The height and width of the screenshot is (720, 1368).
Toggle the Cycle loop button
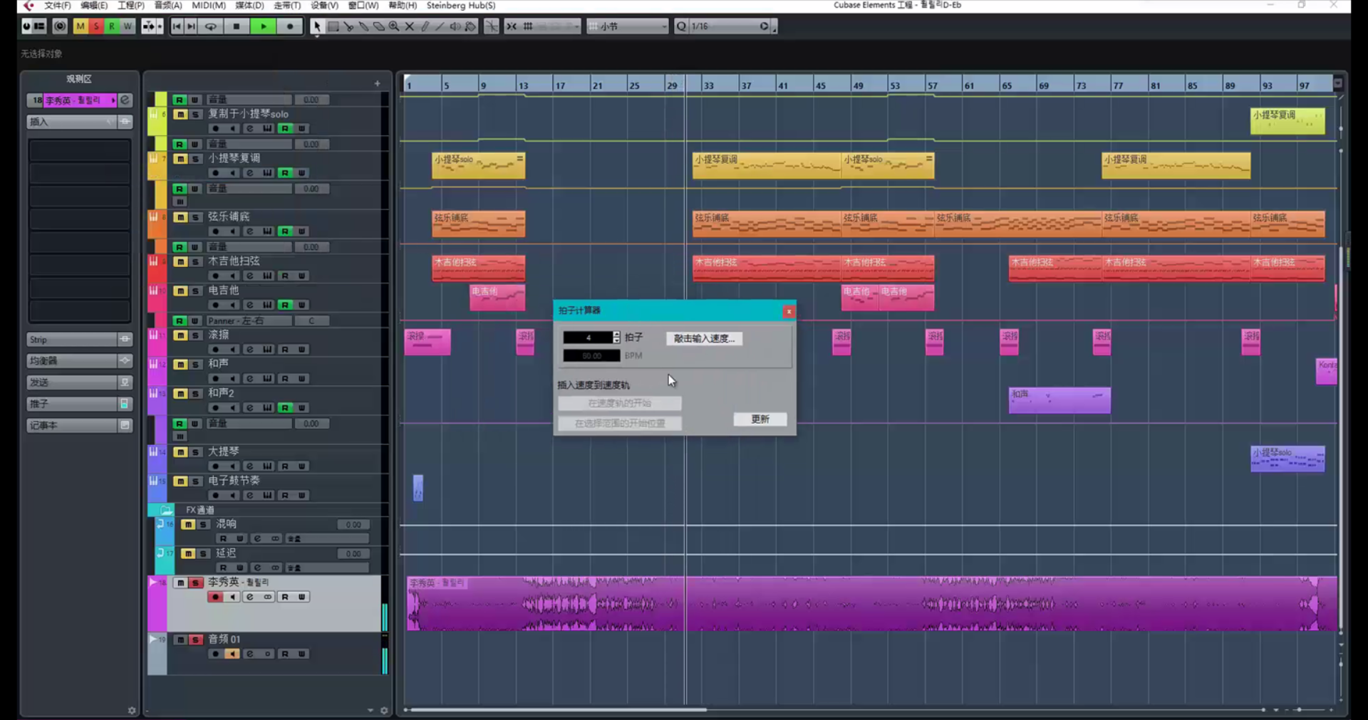coord(211,26)
